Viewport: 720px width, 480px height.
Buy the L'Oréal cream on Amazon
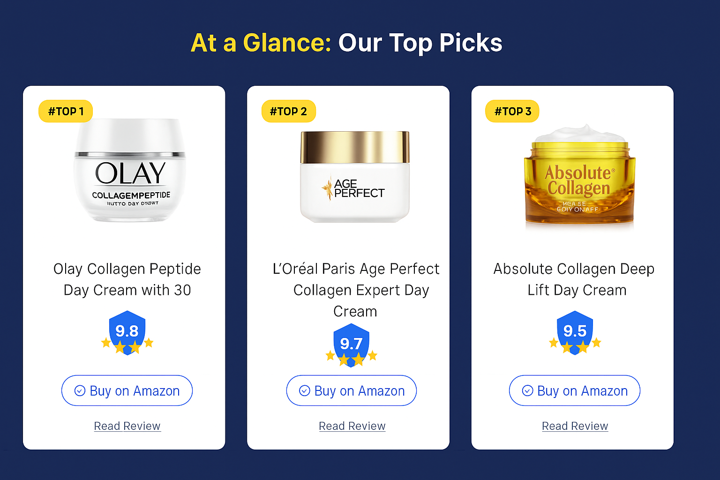click(352, 390)
